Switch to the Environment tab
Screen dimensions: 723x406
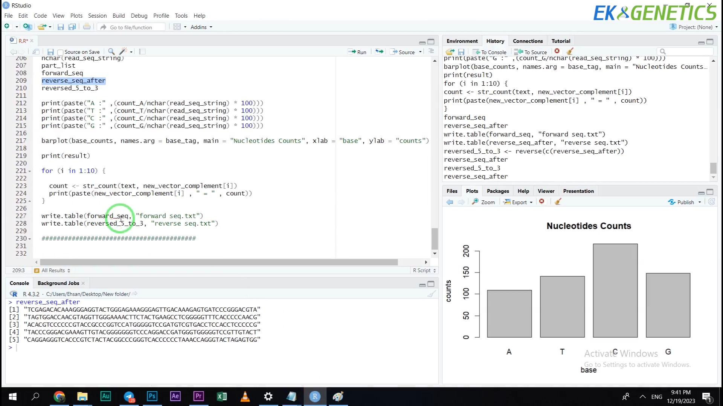pyautogui.click(x=462, y=41)
